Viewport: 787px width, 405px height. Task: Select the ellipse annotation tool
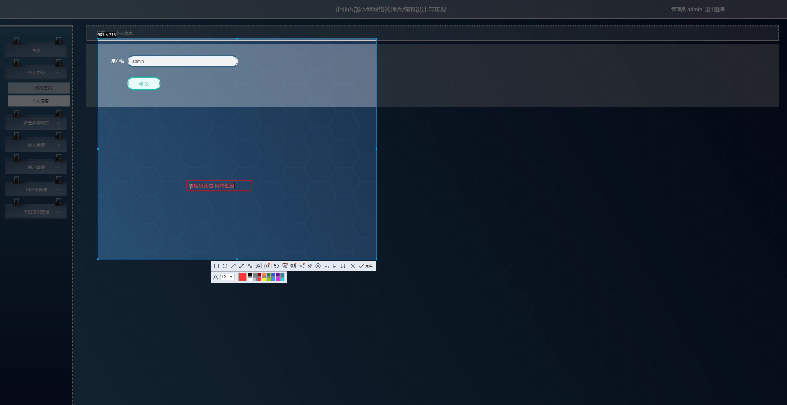[x=225, y=266]
